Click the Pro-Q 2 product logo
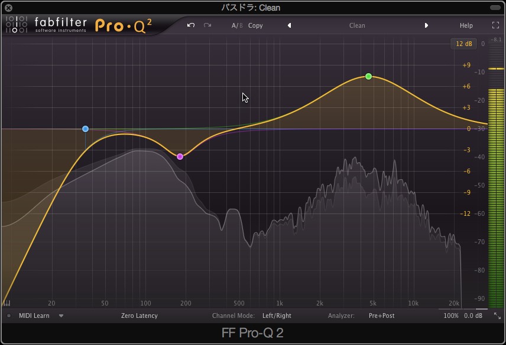 pyautogui.click(x=124, y=25)
